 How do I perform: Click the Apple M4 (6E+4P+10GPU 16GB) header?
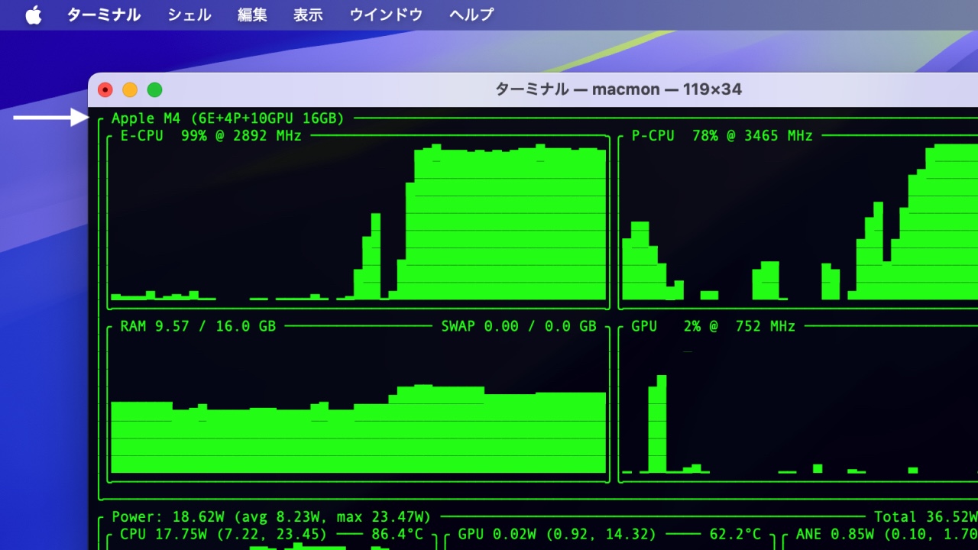click(228, 118)
